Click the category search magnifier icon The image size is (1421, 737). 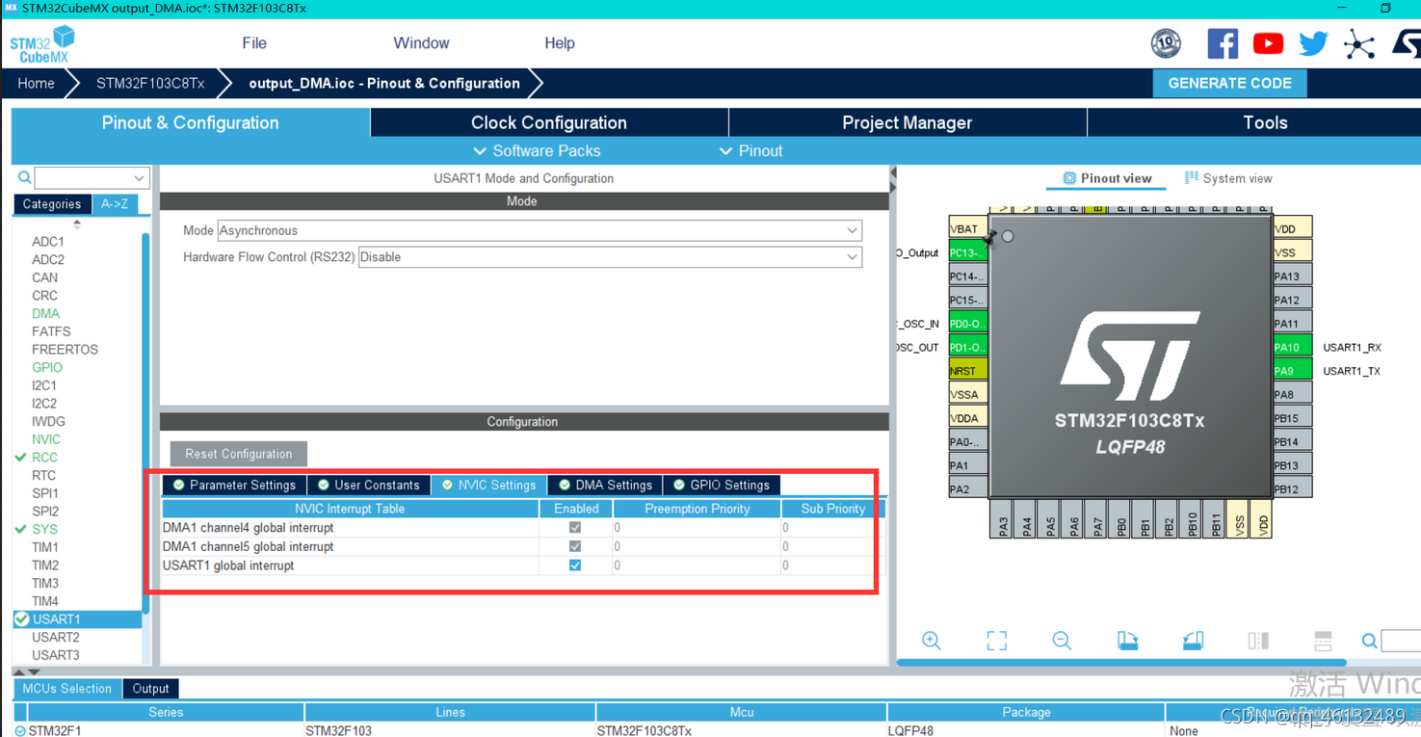24,177
